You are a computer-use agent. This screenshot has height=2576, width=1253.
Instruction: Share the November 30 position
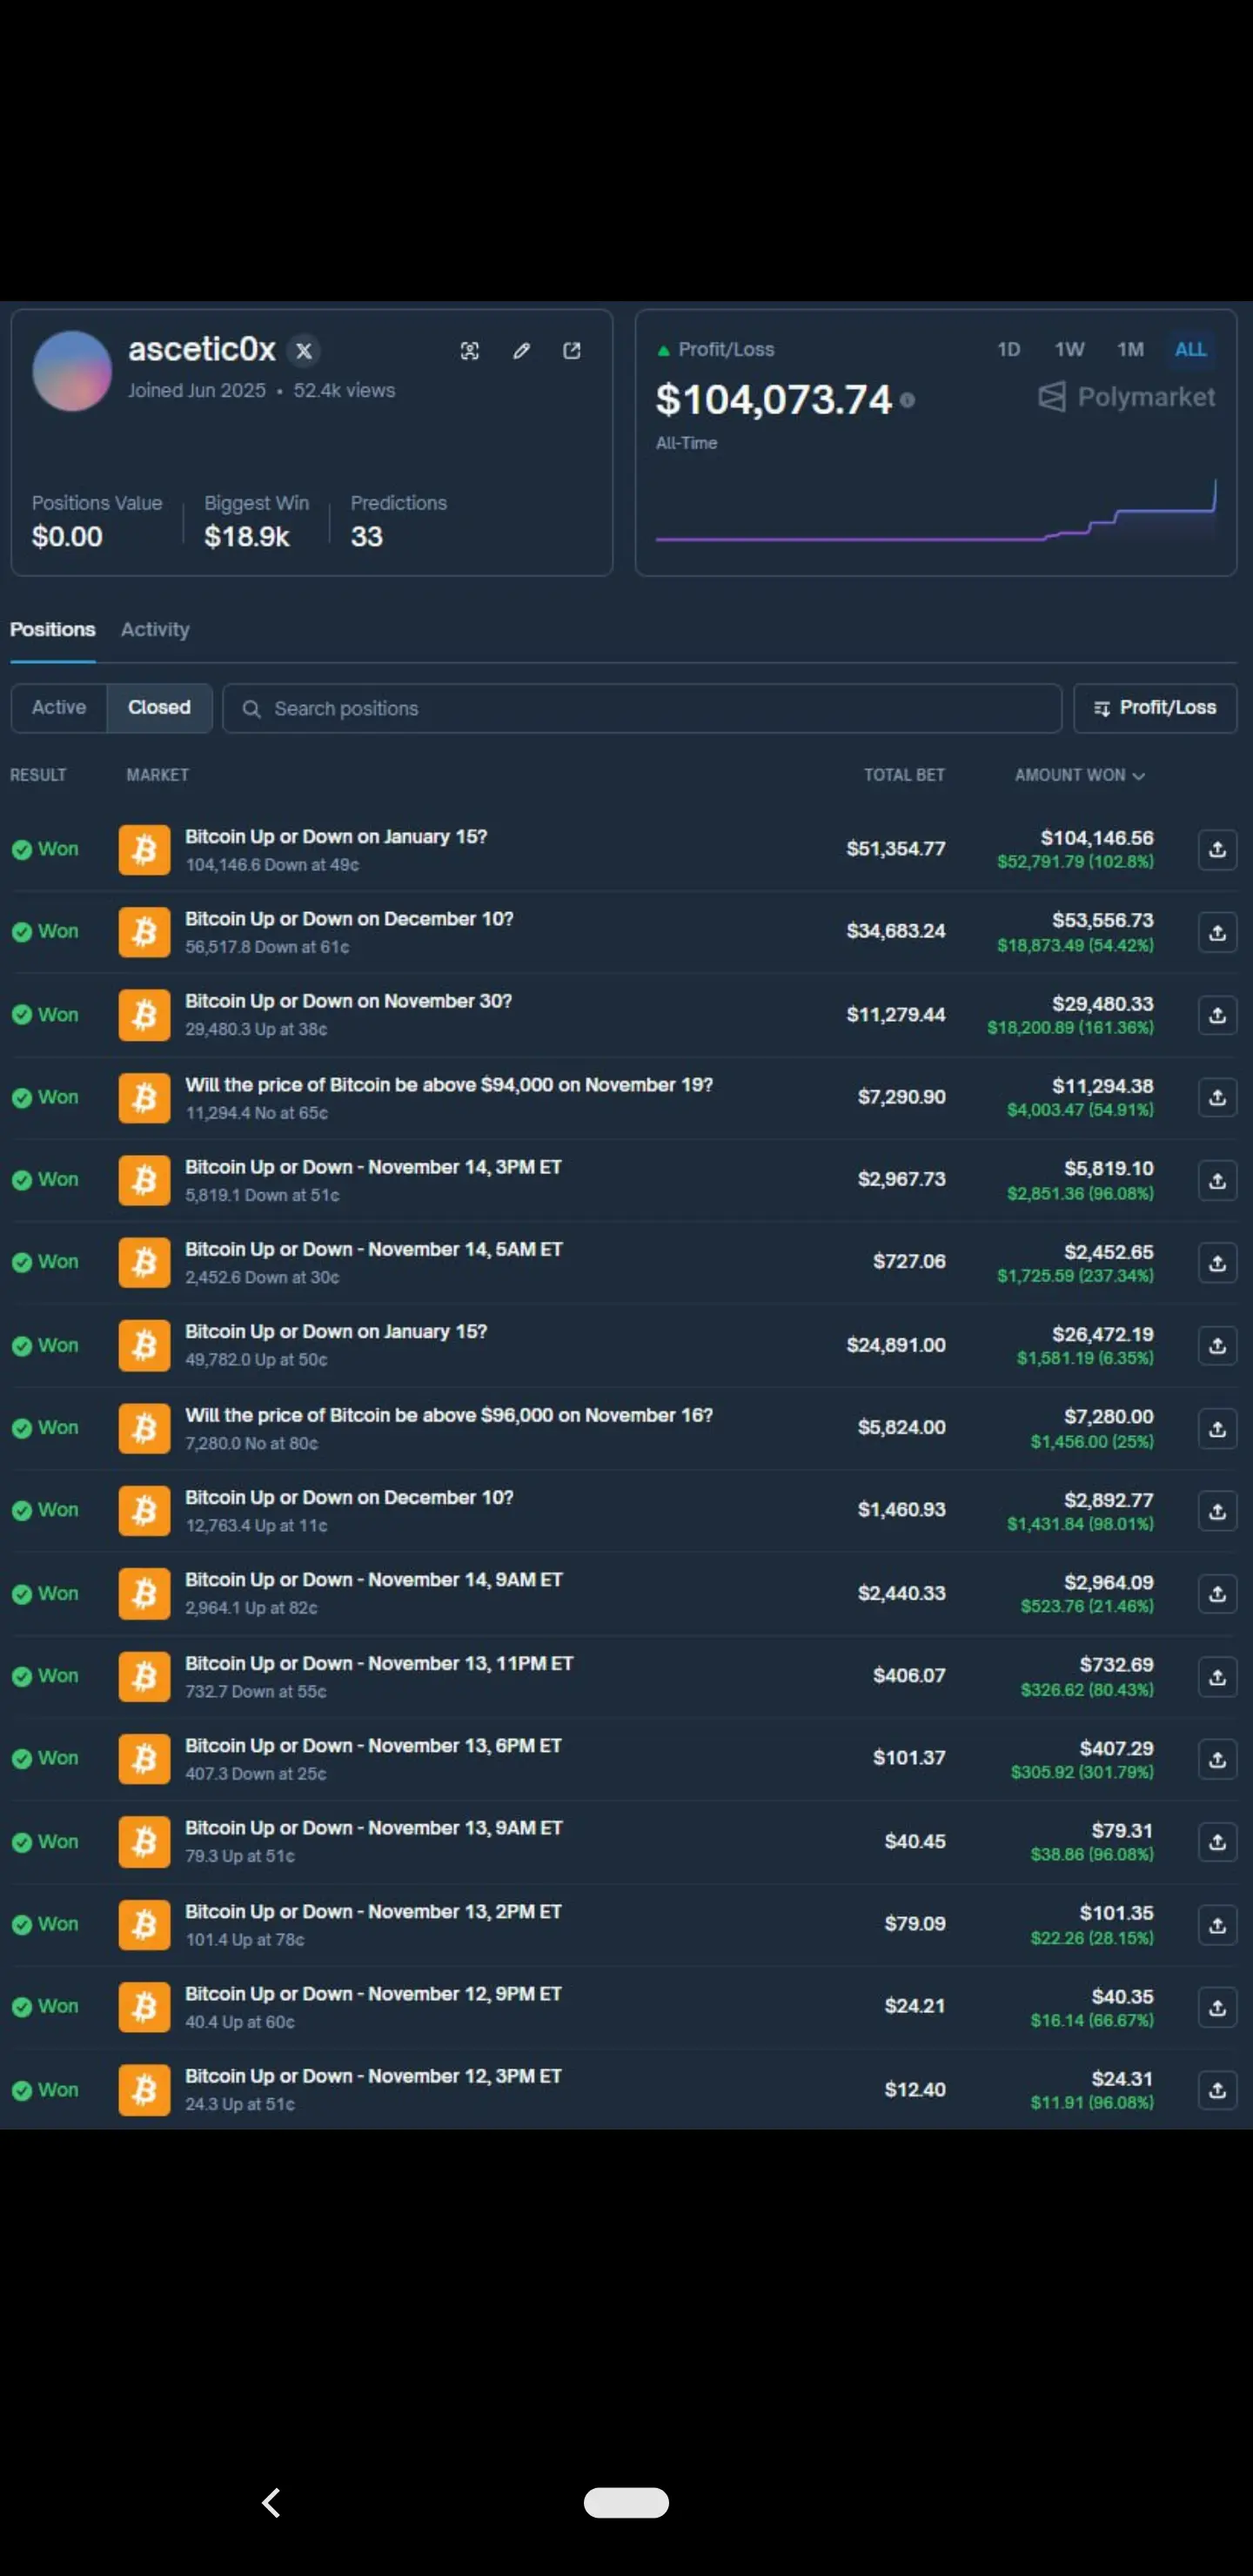pos(1217,1015)
